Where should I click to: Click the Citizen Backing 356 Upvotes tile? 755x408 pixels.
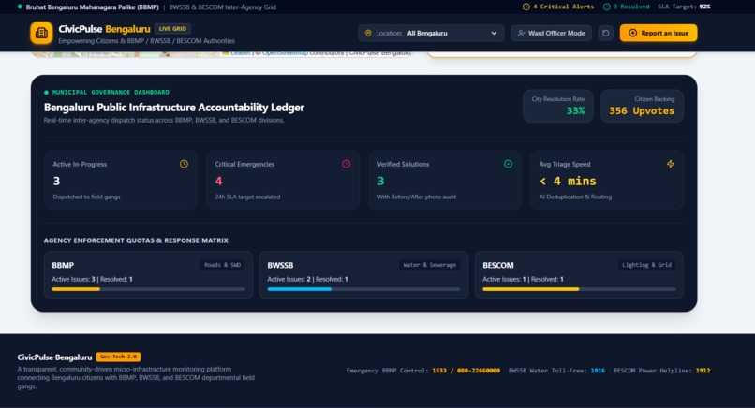point(642,106)
